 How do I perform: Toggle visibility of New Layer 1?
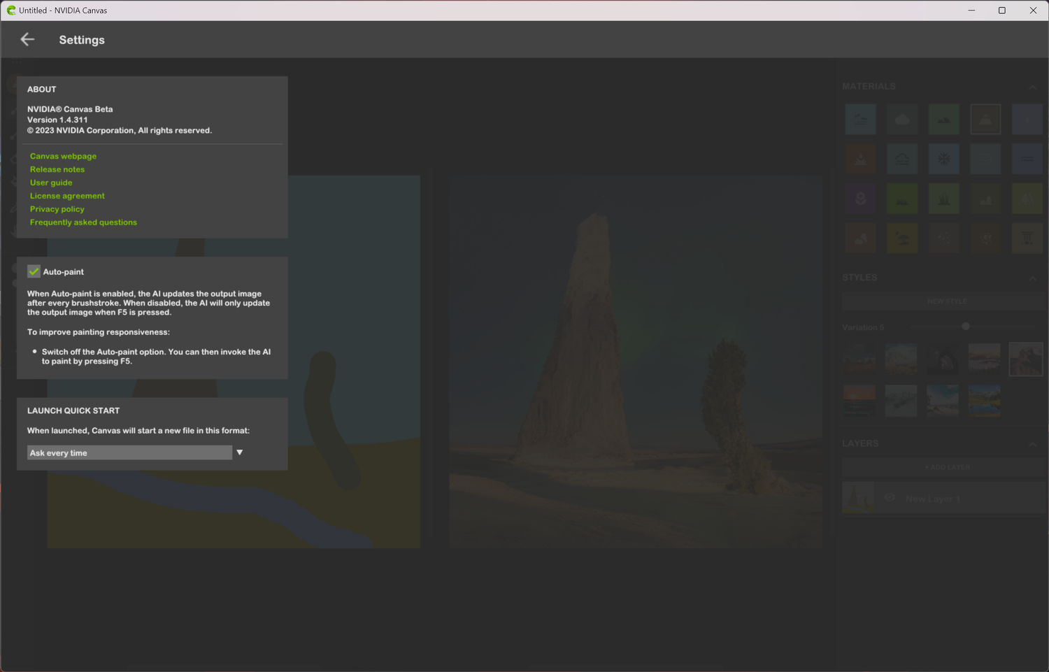pos(890,498)
